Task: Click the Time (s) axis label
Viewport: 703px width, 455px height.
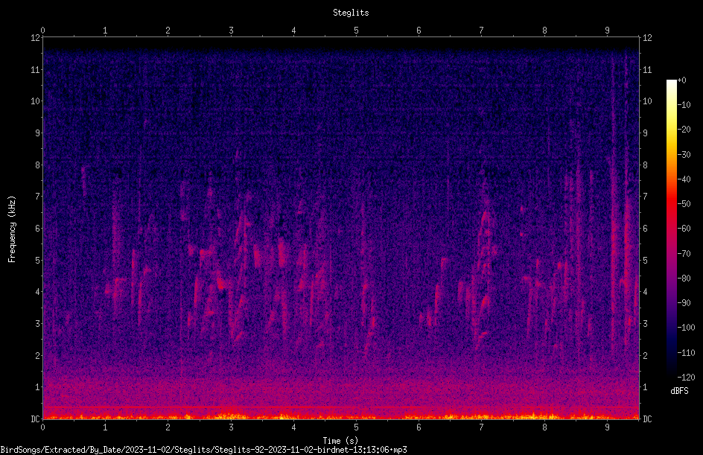Action: (341, 441)
